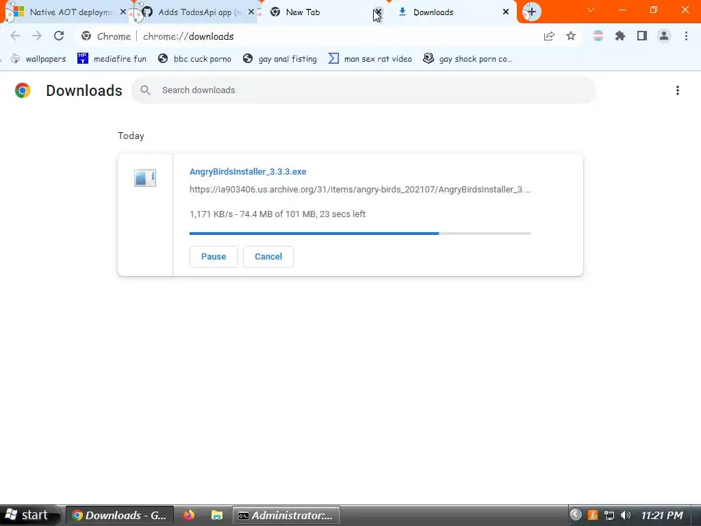This screenshot has width=701, height=526.
Task: Click the striped extension icon next to star
Action: 598,36
